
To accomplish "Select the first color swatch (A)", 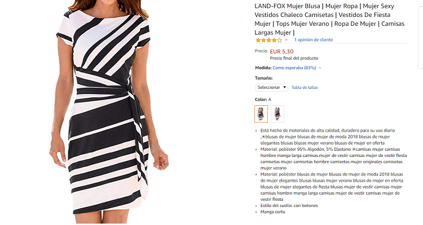I will point(261,114).
